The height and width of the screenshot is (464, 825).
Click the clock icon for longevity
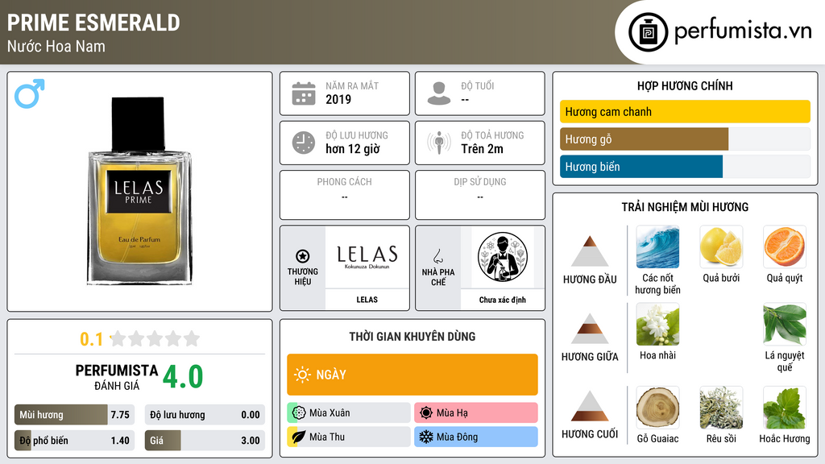(304, 143)
